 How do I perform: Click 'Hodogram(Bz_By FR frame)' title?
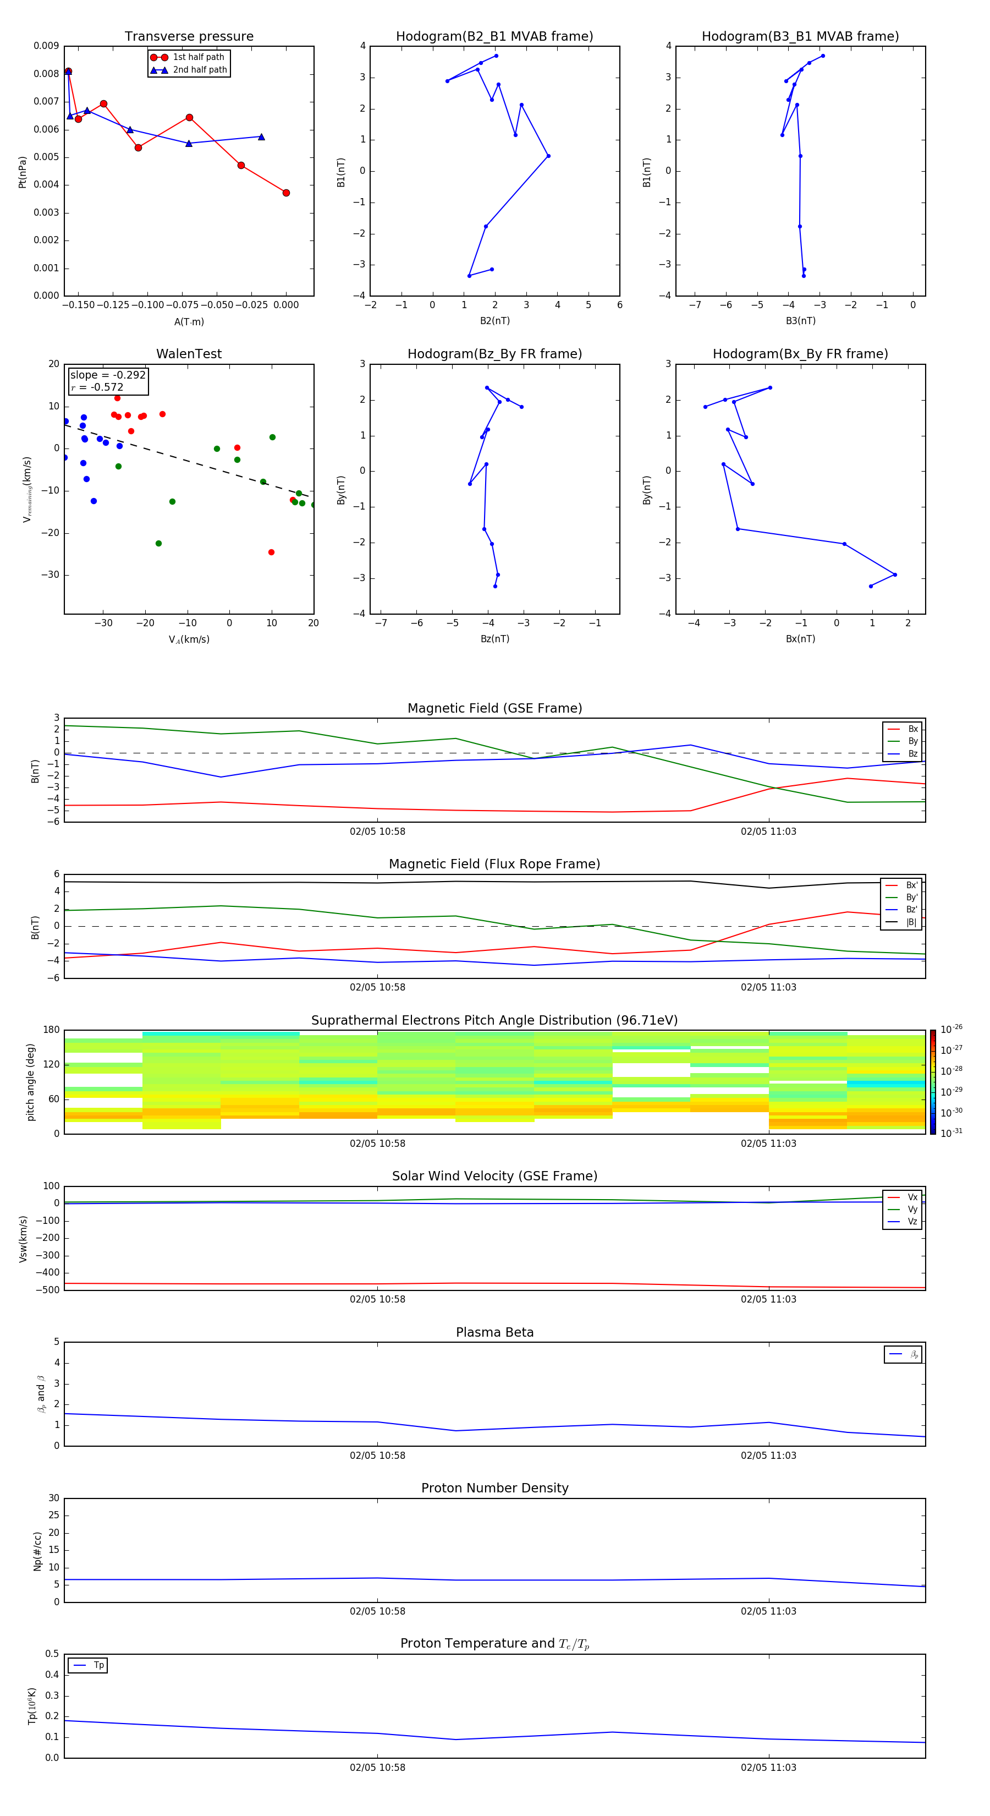point(494,354)
